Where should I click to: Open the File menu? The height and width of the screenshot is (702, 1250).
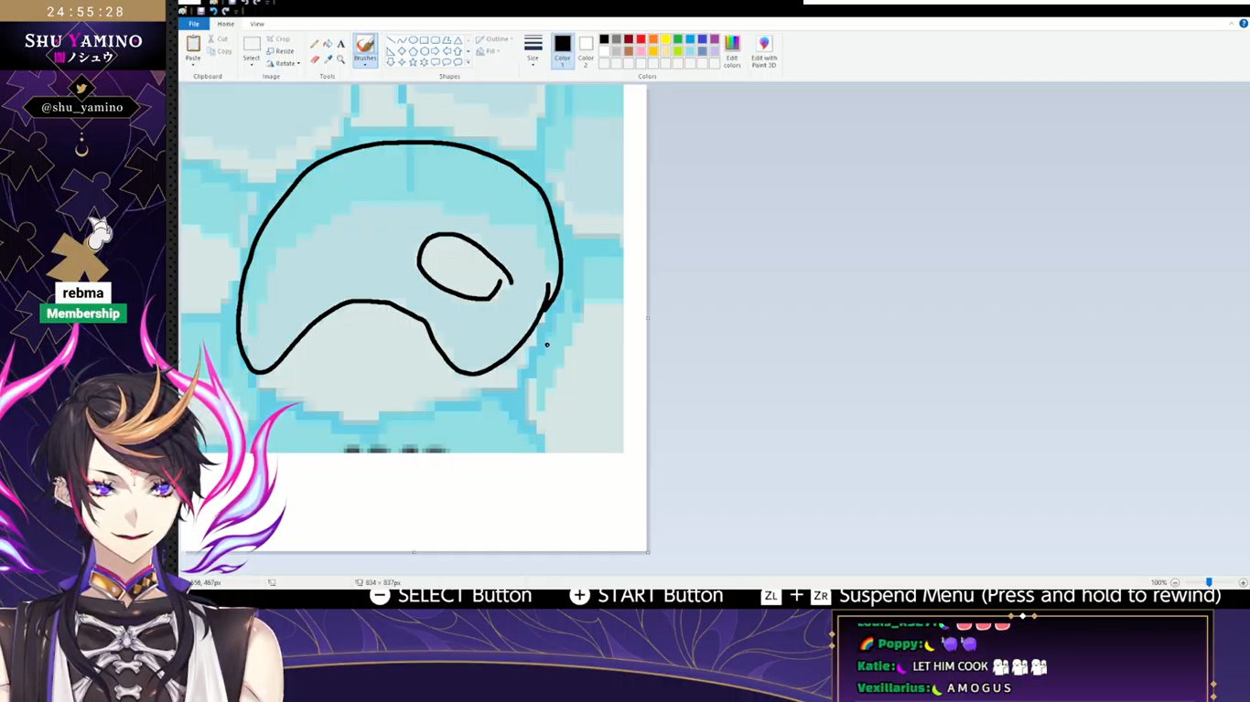[x=194, y=24]
